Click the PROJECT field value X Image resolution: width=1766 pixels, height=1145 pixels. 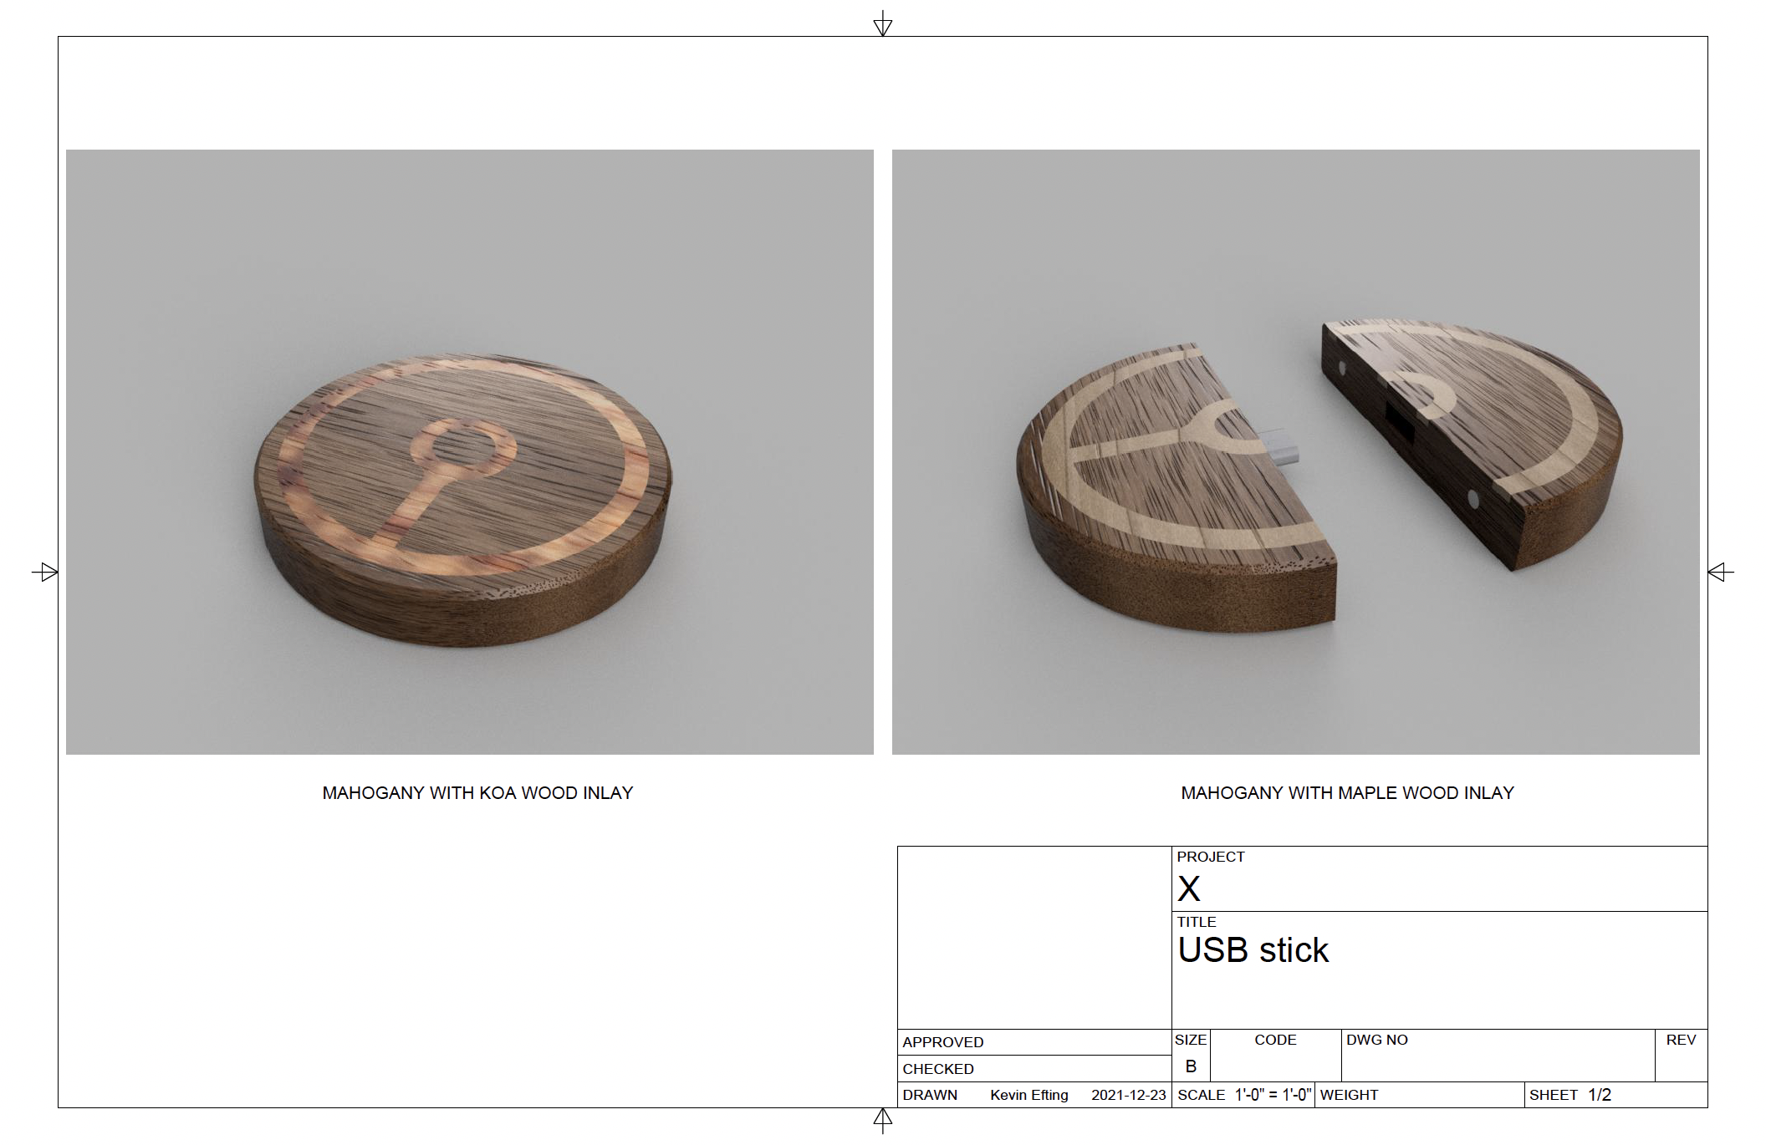click(x=1188, y=889)
